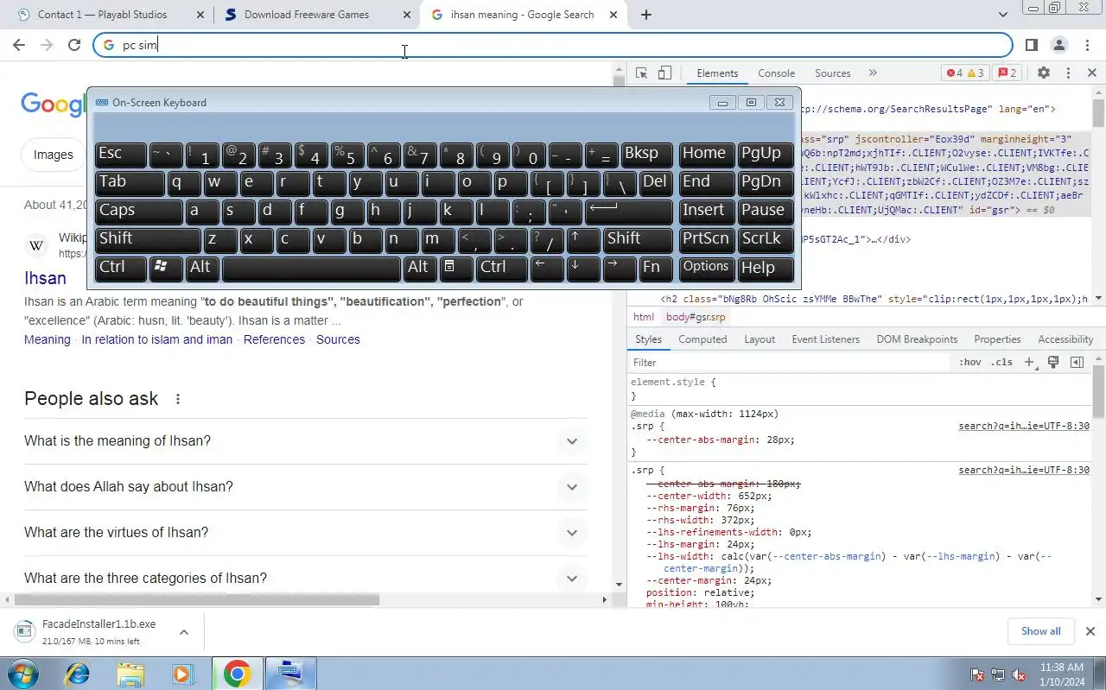Expand 'What does Allah say about Ihsan?'
Screen dimensions: 1106x690
tap(305, 487)
